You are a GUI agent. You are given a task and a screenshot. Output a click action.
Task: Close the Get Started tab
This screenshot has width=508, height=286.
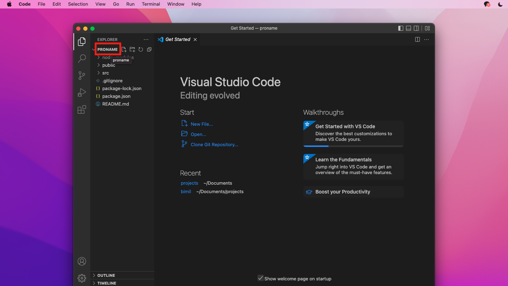pyautogui.click(x=195, y=40)
